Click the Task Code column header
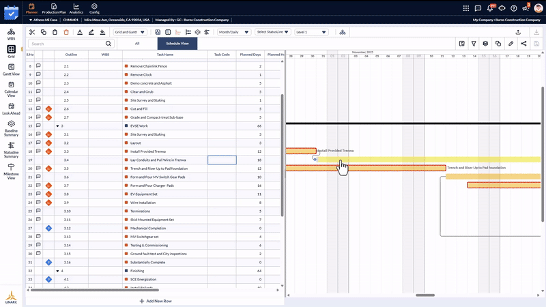 (x=222, y=55)
